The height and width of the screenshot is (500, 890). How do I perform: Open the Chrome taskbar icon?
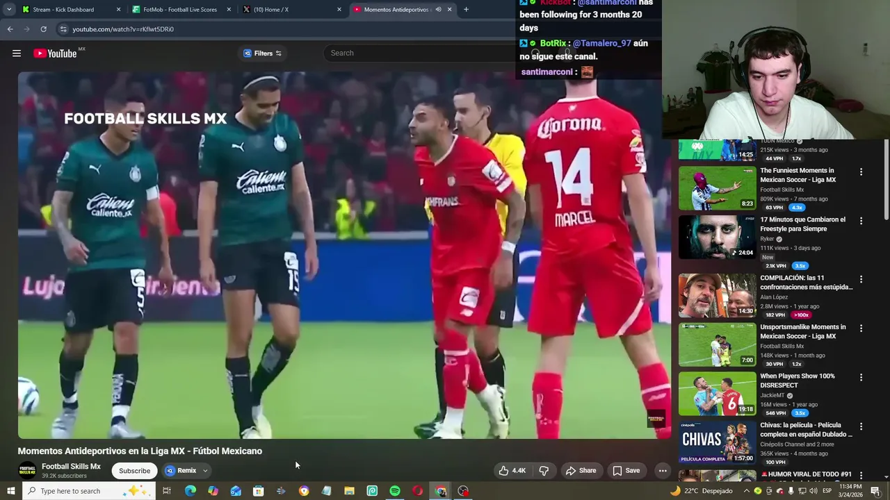441,491
